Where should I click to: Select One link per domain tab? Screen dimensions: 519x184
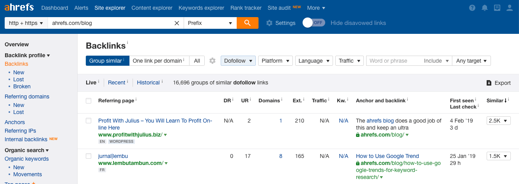(x=159, y=61)
